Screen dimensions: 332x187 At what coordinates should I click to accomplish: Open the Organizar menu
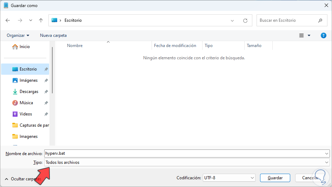18,35
